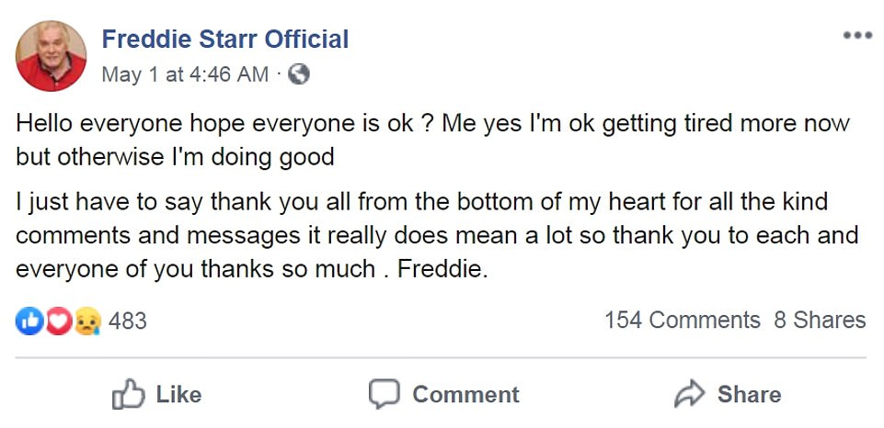Click the blue thumbs-up reaction icon
Viewport: 884px width, 428px height.
[29, 321]
